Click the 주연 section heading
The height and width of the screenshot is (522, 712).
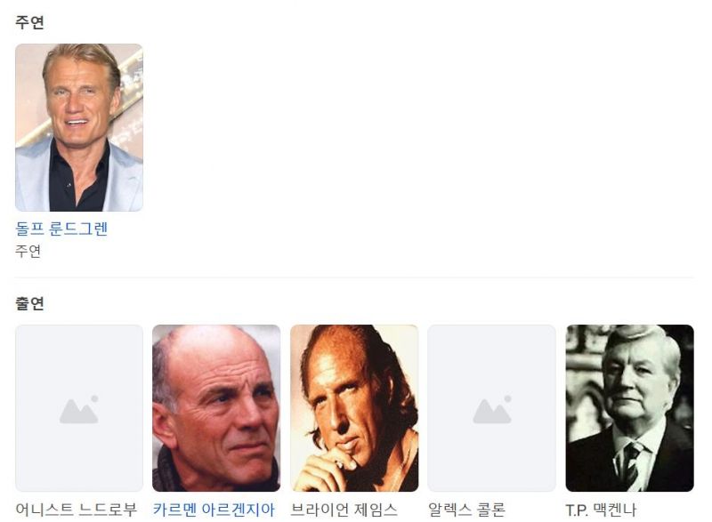(29, 21)
